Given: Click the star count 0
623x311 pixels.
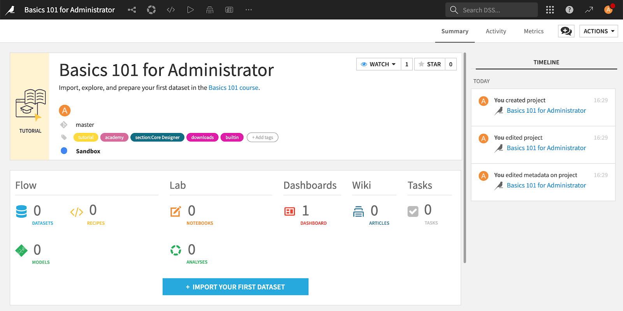Looking at the screenshot, I should pyautogui.click(x=451, y=64).
